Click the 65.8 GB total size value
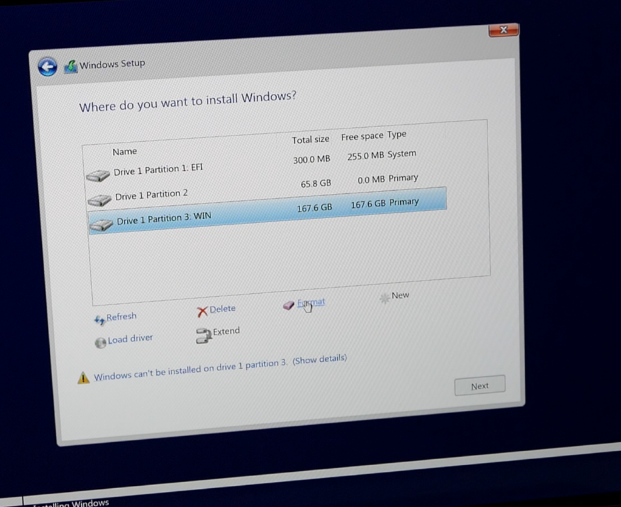621x507 pixels. 315,184
